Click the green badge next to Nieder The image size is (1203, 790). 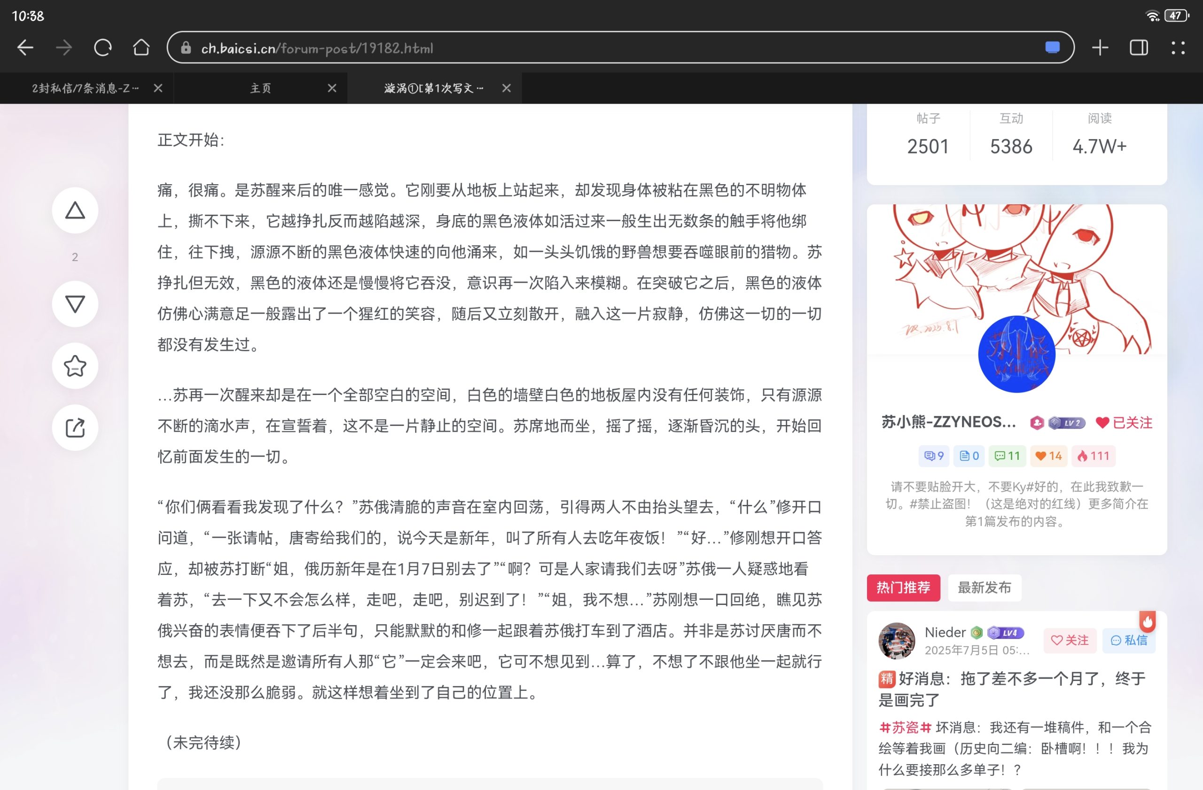[x=976, y=632]
